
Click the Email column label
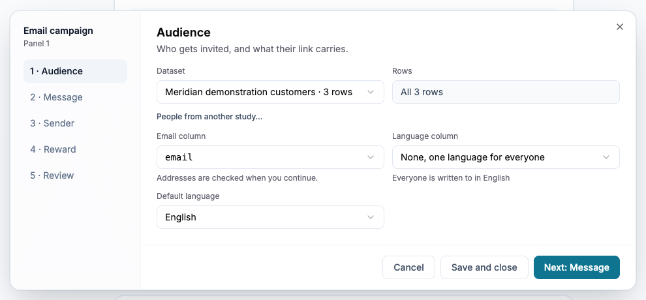[181, 136]
